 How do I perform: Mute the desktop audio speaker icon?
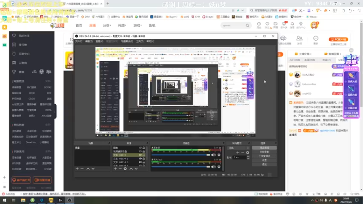pos(213,155)
